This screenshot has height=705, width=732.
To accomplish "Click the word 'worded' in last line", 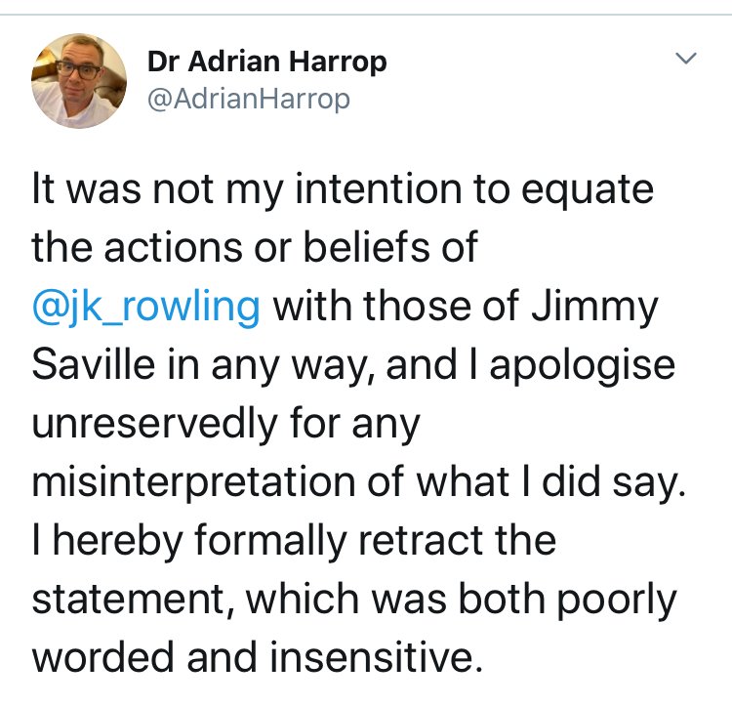I will [x=103, y=657].
